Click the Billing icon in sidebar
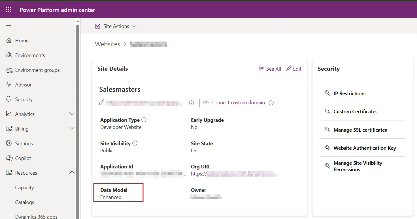This screenshot has width=417, height=219. click(x=9, y=129)
